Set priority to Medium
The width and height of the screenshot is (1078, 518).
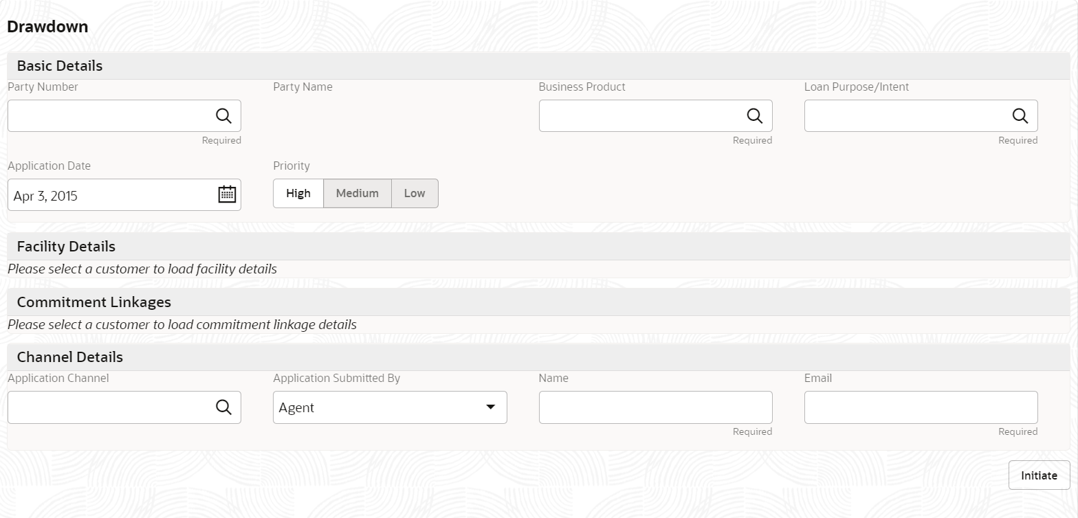click(x=357, y=194)
